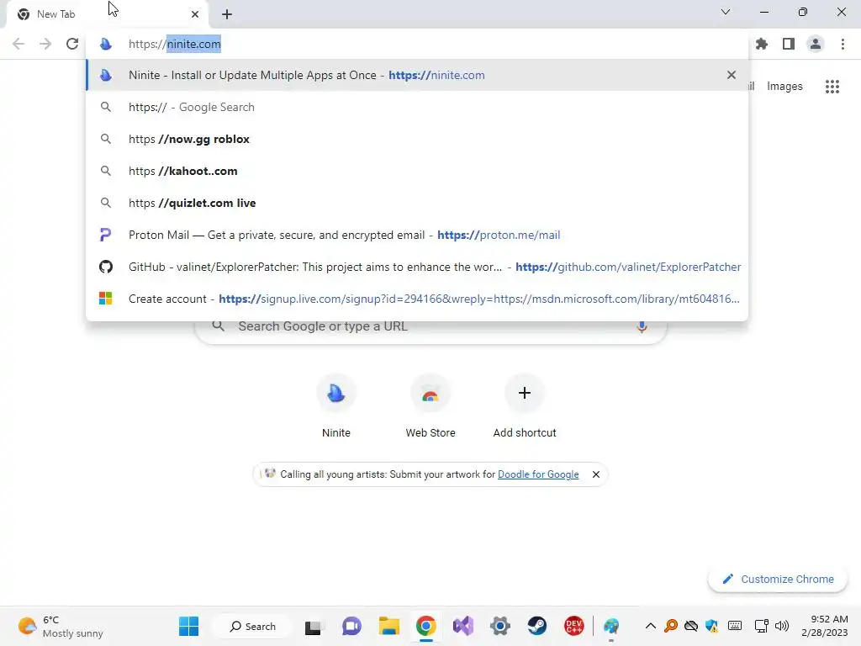Choose the 'kahoot..com' search suggestion
This screenshot has height=646, width=861.
point(417,171)
